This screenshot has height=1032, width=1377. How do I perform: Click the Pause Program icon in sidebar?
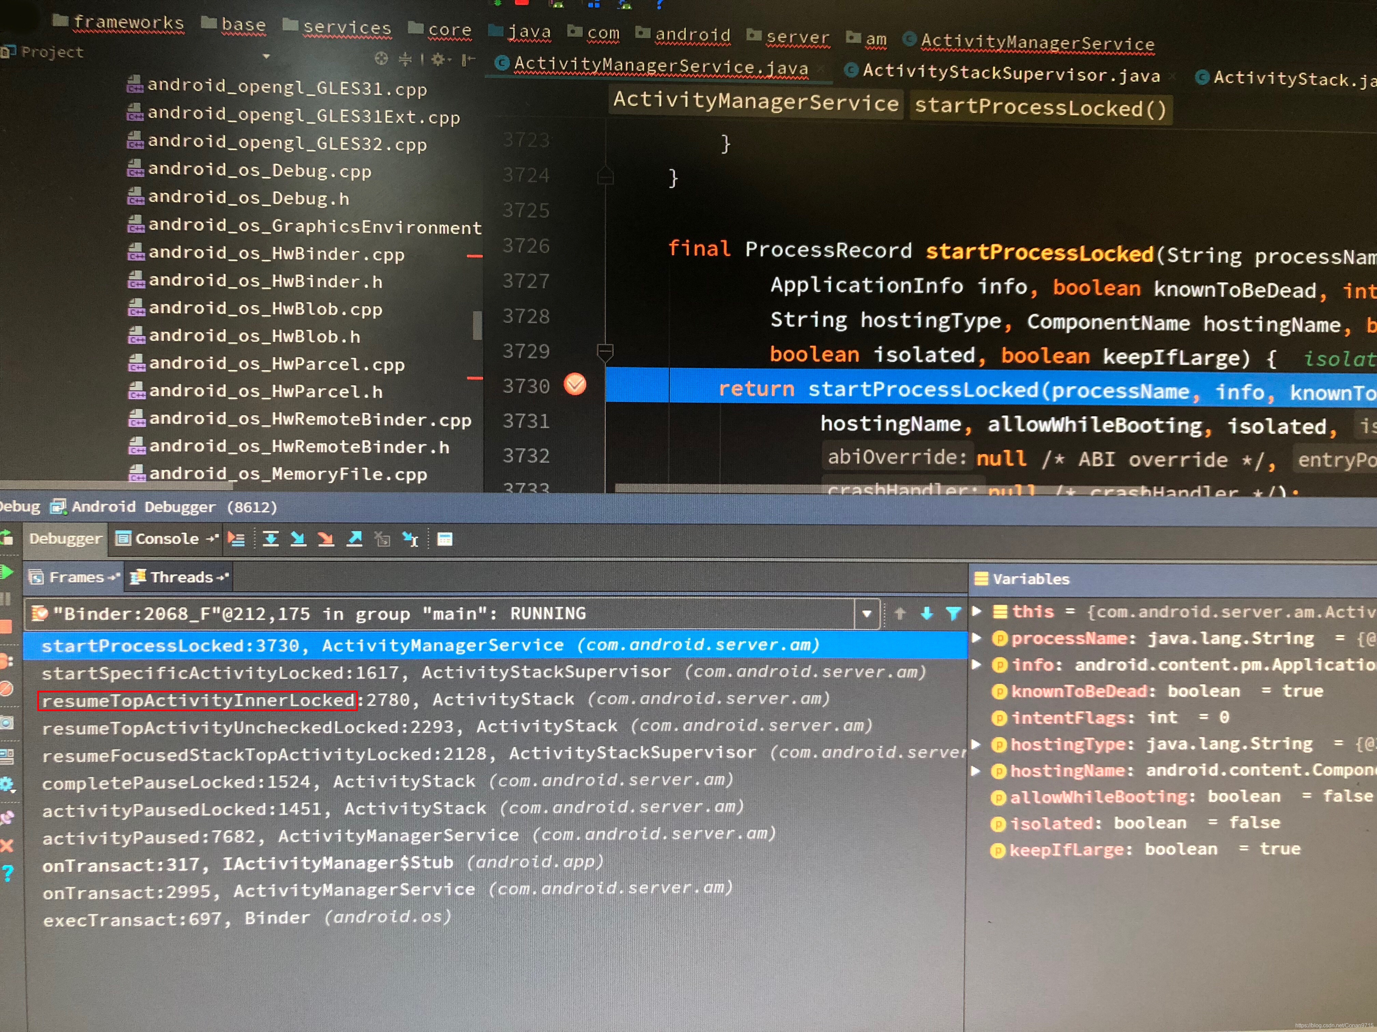click(6, 599)
